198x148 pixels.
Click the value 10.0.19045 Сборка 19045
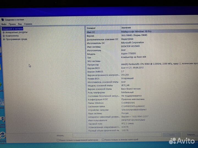pyautogui.click(x=134, y=35)
